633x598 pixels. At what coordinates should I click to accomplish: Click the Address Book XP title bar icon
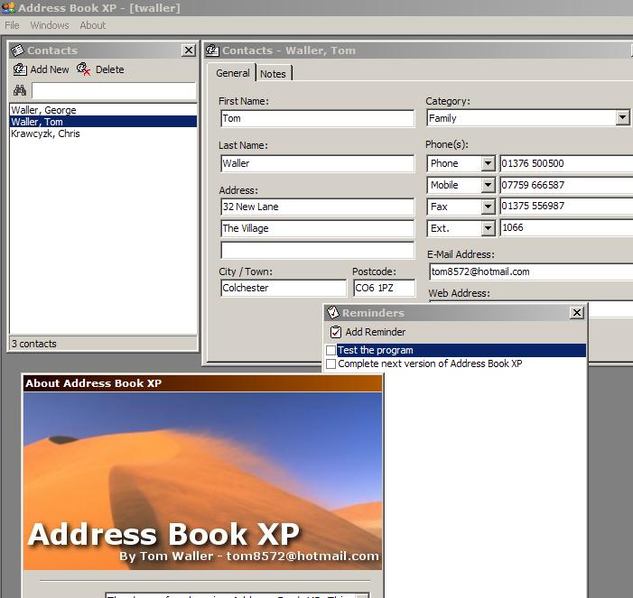[8, 7]
